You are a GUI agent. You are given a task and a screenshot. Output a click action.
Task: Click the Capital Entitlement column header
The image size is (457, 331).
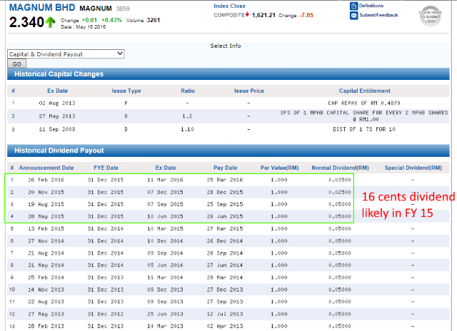pyautogui.click(x=365, y=91)
